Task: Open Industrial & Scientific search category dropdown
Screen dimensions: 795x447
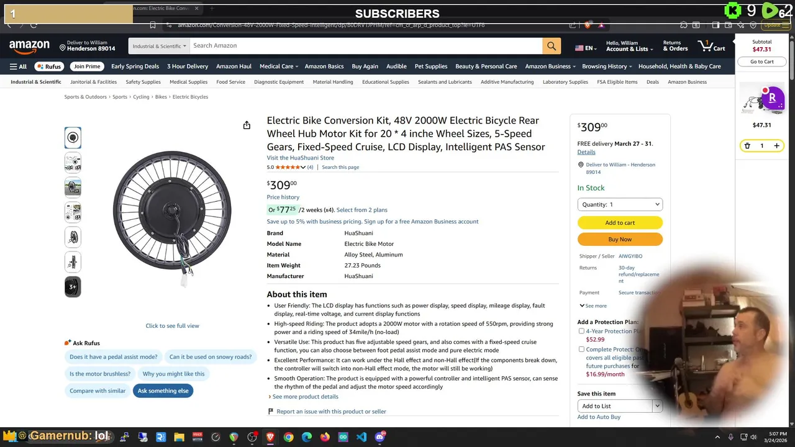Action: coord(159,46)
